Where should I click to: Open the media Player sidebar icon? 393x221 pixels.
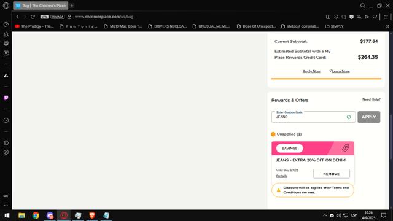point(6,120)
